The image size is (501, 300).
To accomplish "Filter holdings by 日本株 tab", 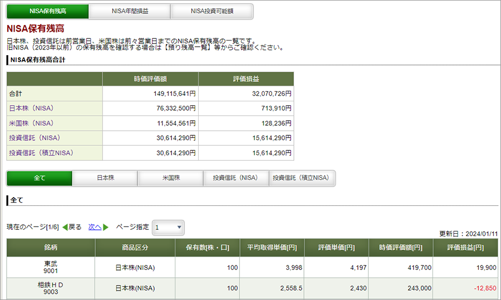I will tap(105, 178).
